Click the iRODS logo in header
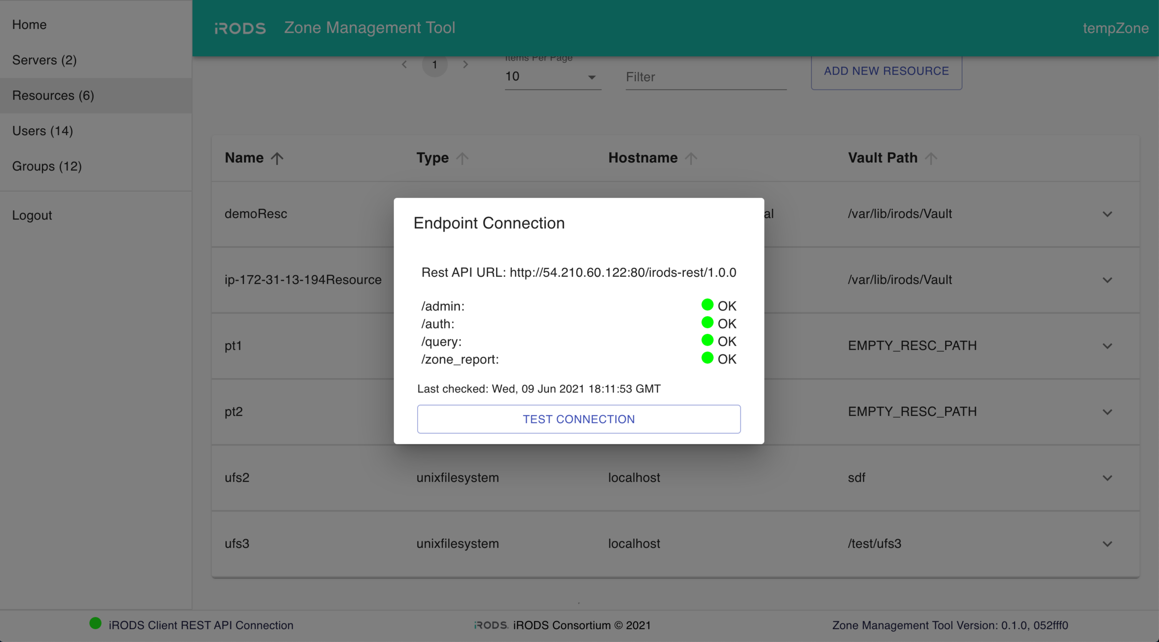 tap(240, 29)
